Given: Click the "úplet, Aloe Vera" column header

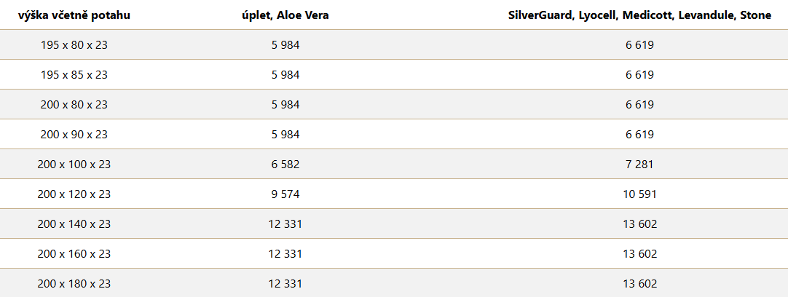Looking at the screenshot, I should click(x=285, y=15).
